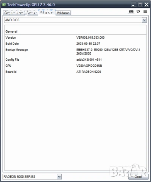This screenshot has width=151, height=182.
Task: Select the Build Date label
Action: pyautogui.click(x=12, y=44)
